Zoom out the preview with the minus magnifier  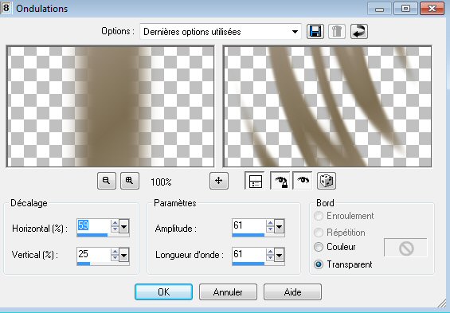point(107,181)
